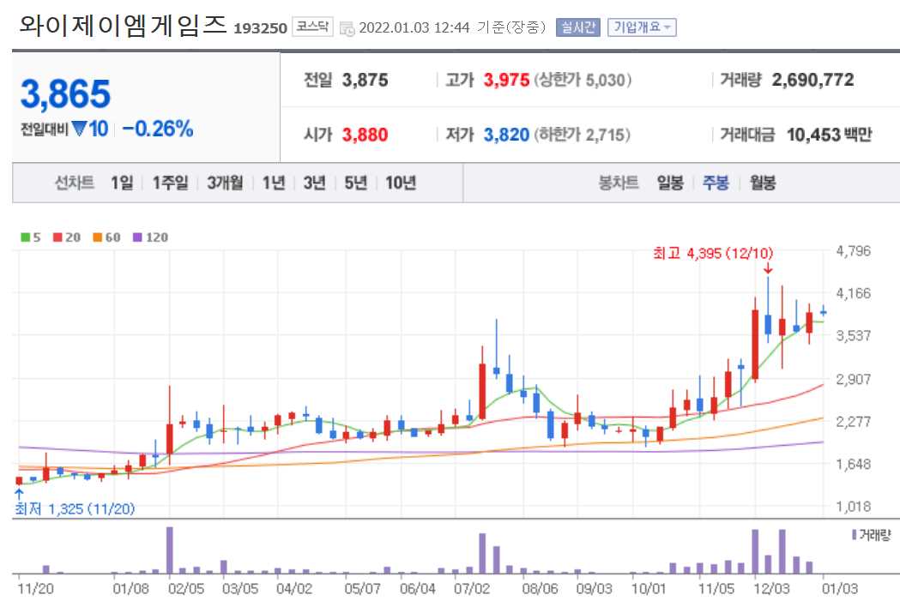Click the green 5-day moving average color swatch
This screenshot has width=900, height=607.
25,237
